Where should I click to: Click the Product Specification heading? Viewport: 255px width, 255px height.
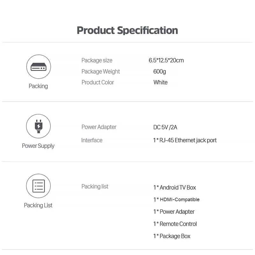127,30
